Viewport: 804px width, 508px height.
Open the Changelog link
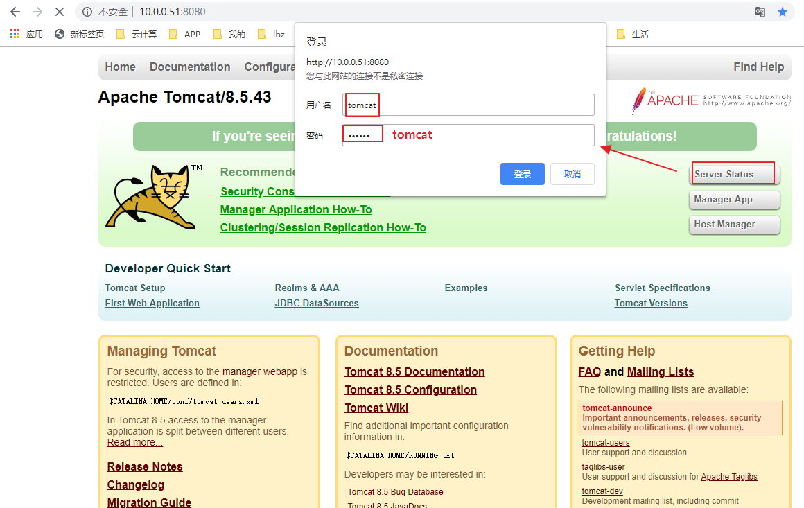tap(136, 484)
